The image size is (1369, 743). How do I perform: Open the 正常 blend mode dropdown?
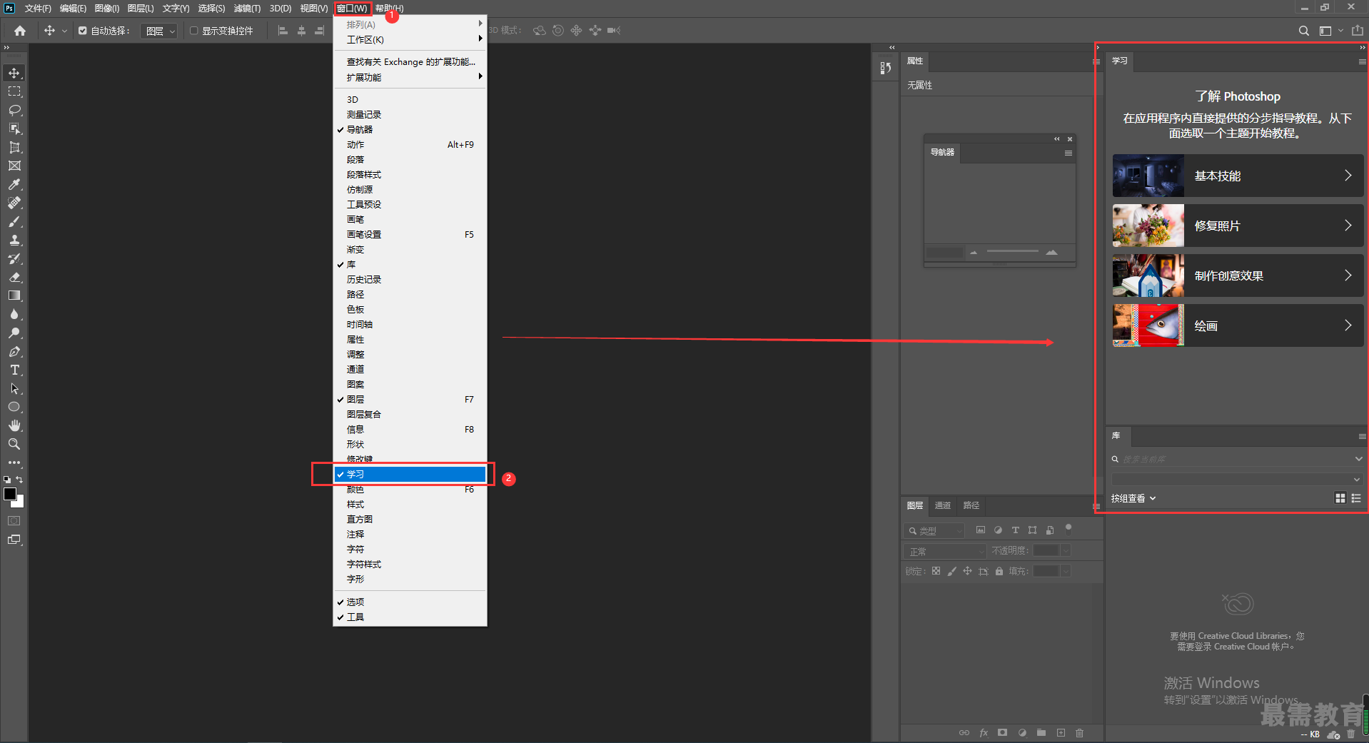point(945,551)
